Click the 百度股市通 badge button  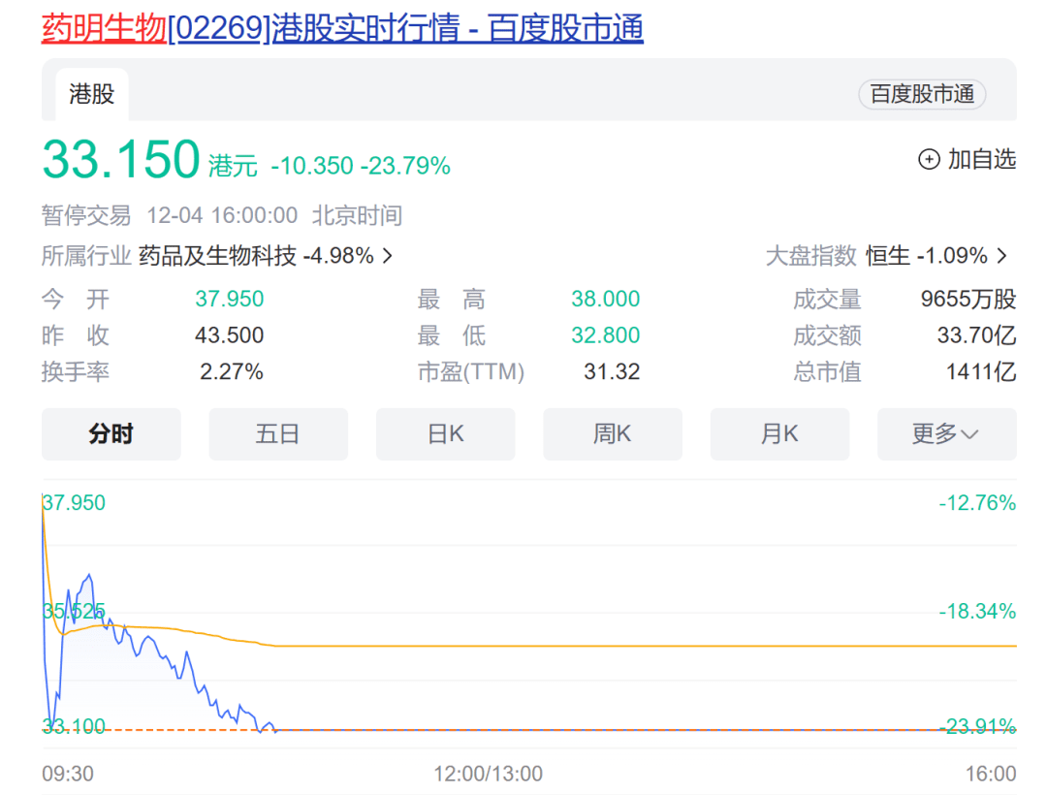coord(921,95)
